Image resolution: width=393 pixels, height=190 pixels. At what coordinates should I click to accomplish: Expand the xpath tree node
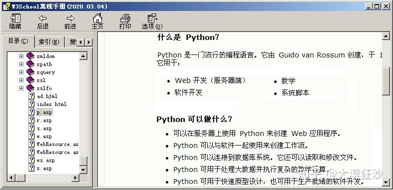21,64
